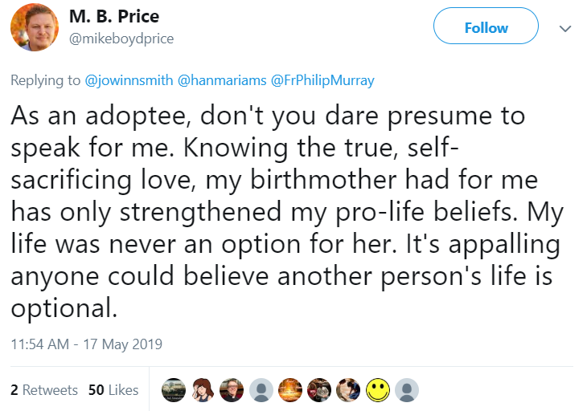Open the last default gray liker avatar
The width and height of the screenshot is (587, 411).
click(407, 390)
